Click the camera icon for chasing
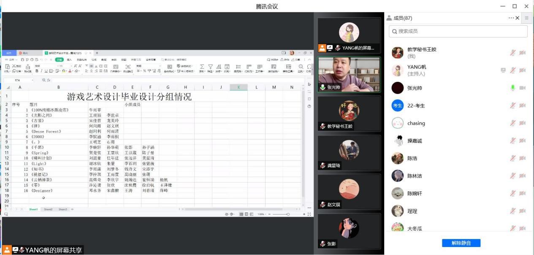The height and width of the screenshot is (255, 534). [522, 123]
